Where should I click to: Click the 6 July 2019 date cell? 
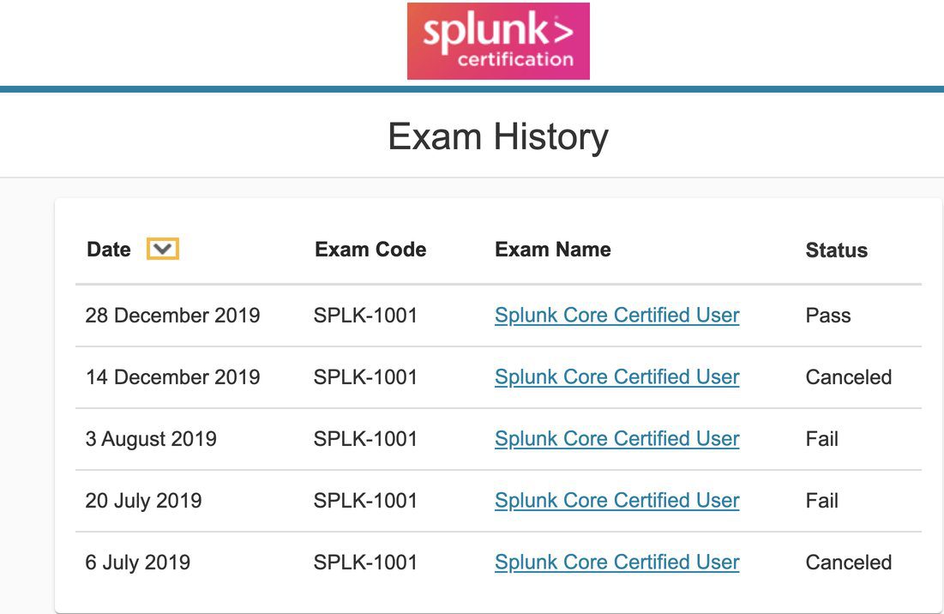tap(137, 563)
